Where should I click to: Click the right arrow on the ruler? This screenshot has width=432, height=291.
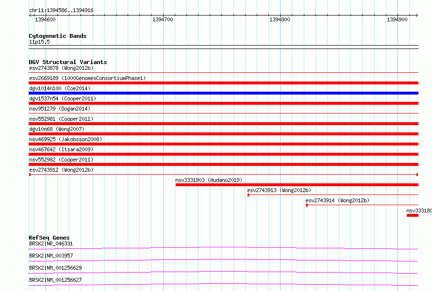[416, 16]
